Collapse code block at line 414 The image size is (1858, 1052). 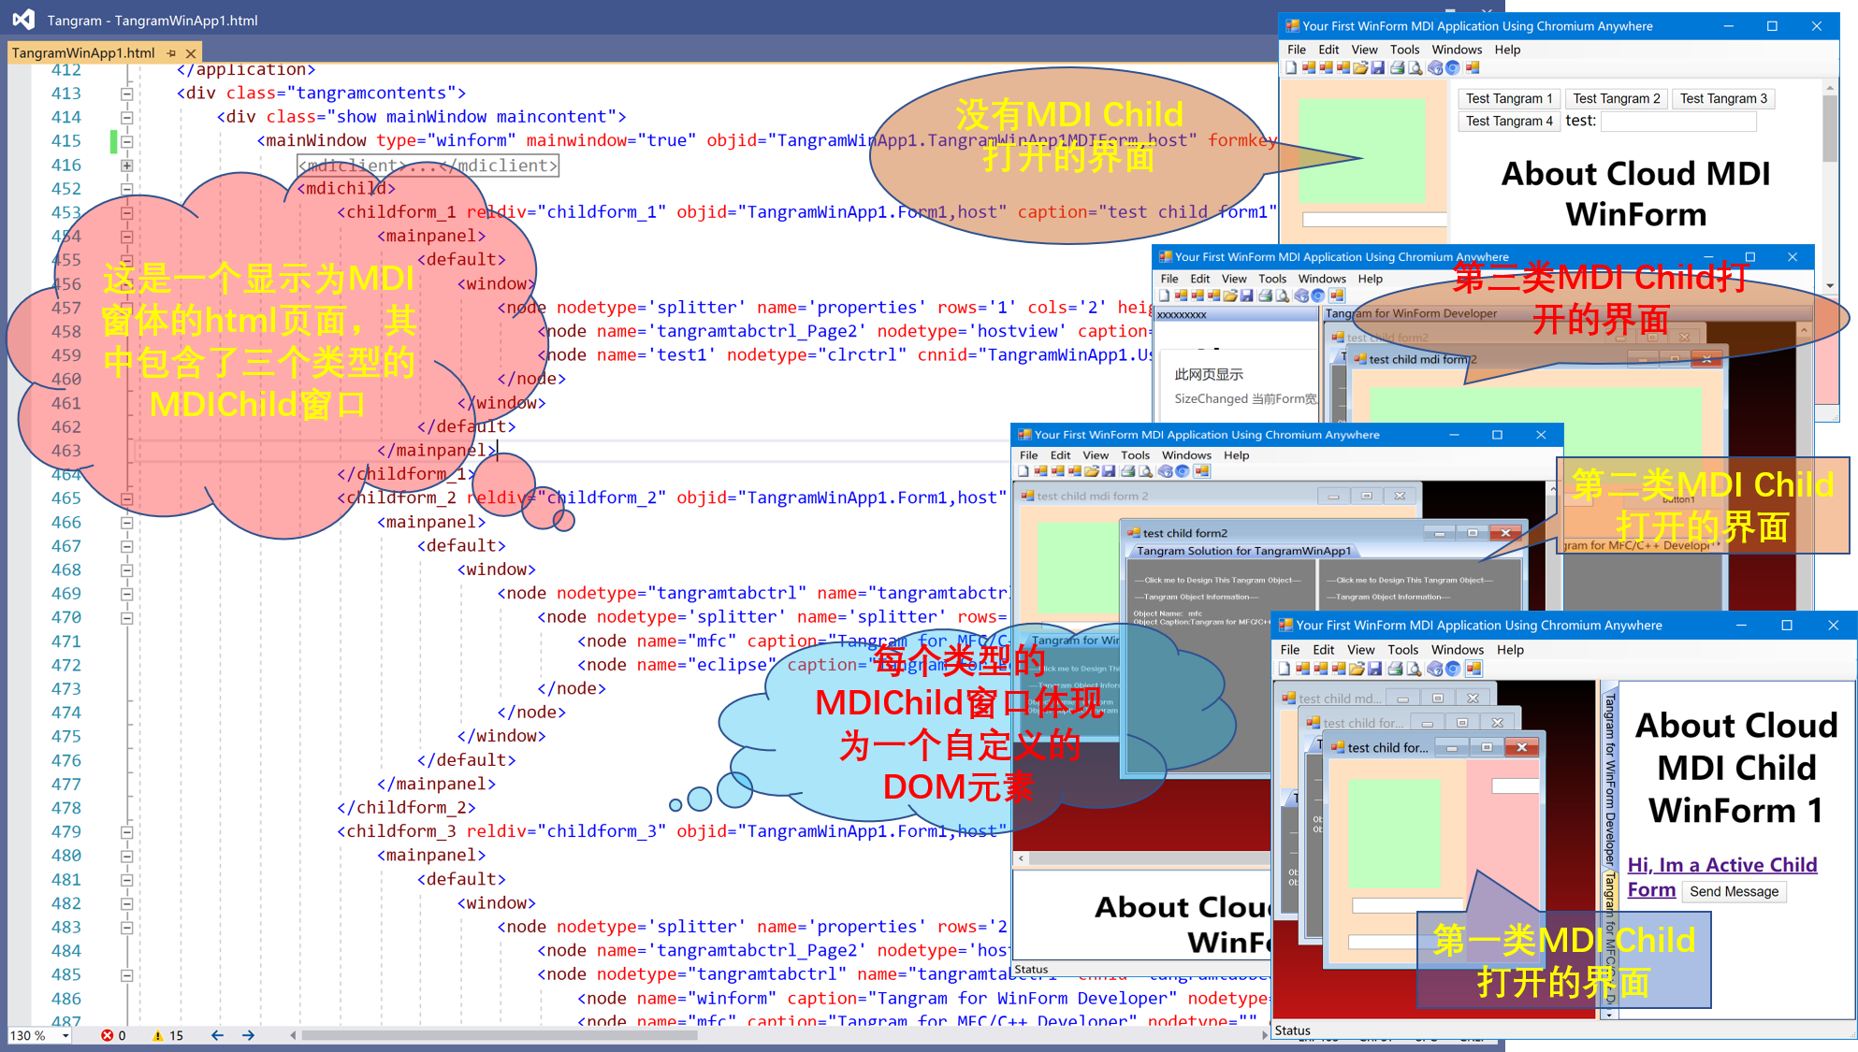point(126,118)
